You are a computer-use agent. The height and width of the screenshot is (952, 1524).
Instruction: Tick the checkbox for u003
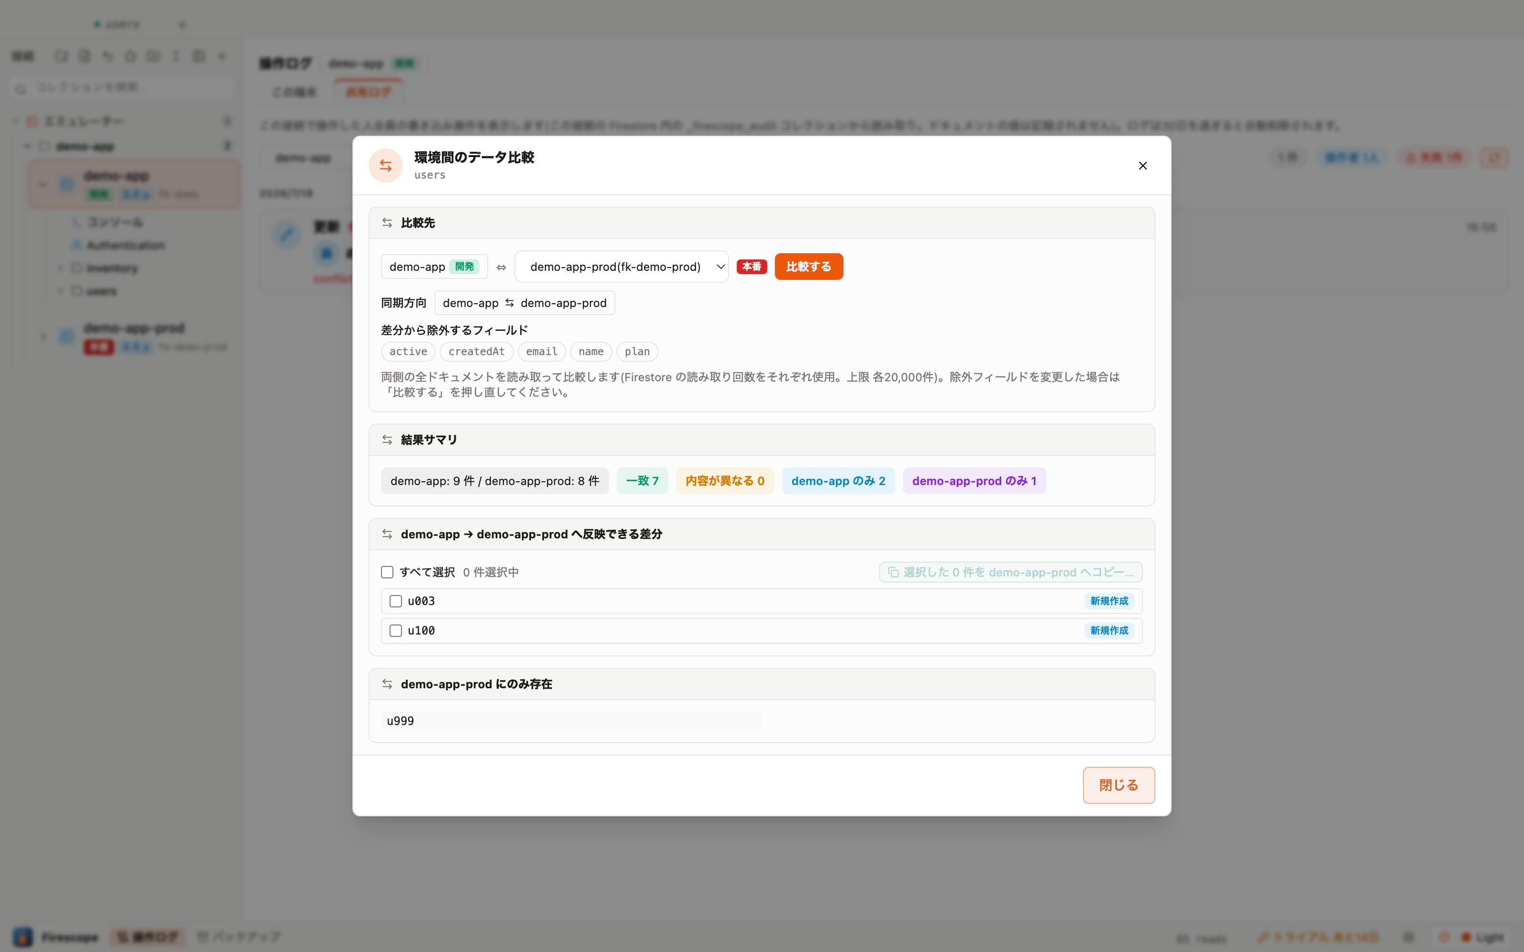395,601
